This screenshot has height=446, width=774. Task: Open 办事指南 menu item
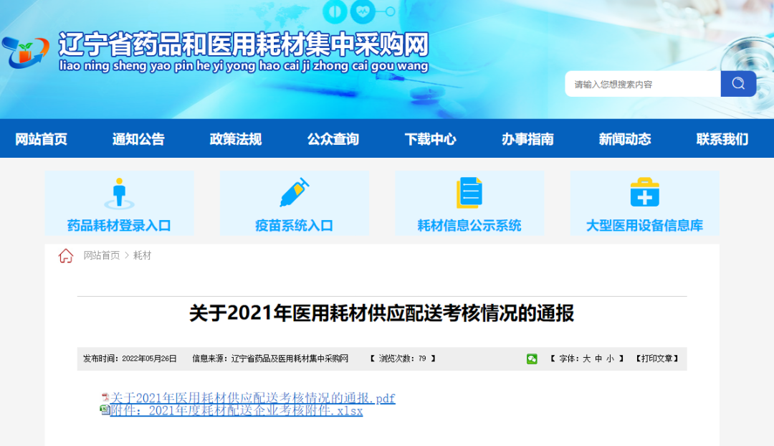click(x=527, y=139)
